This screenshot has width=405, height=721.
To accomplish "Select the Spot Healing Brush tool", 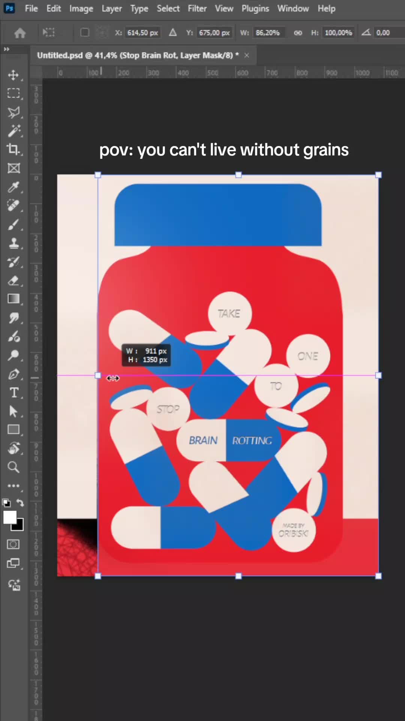I will [13, 206].
